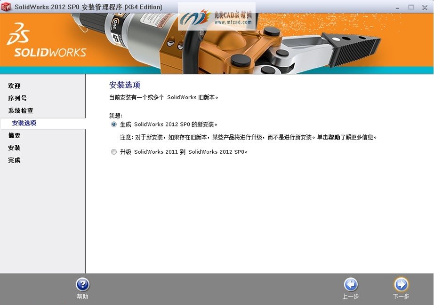
Task: Open the 系统检查 section
Action: click(20, 110)
